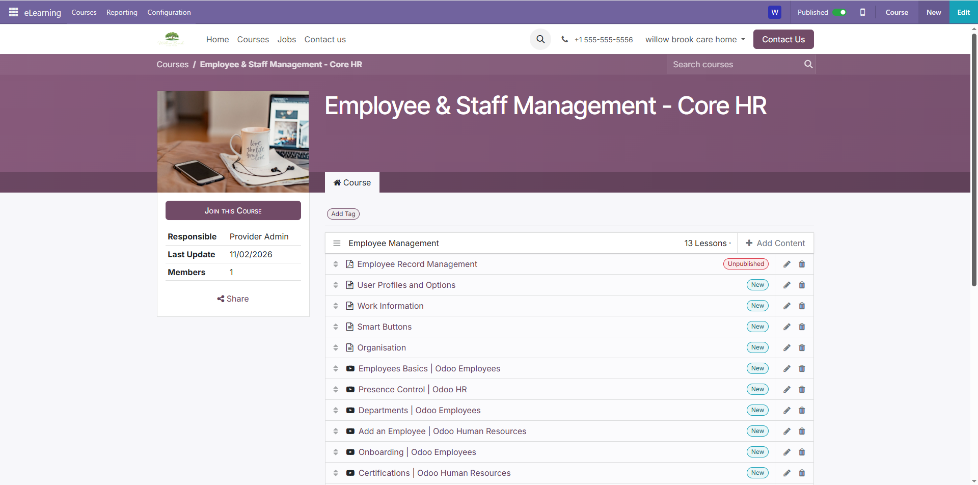Viewport: 978px width, 485px height.
Task: Click the mobile preview icon
Action: (862, 12)
